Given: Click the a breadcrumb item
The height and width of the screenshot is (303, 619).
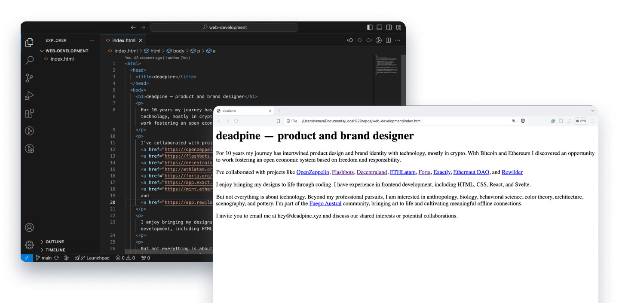Looking at the screenshot, I should [211, 51].
